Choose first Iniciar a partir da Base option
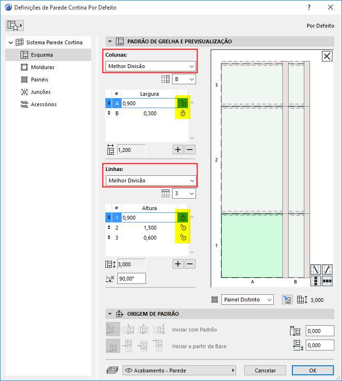The width and height of the screenshot is (342, 381). click(113, 346)
